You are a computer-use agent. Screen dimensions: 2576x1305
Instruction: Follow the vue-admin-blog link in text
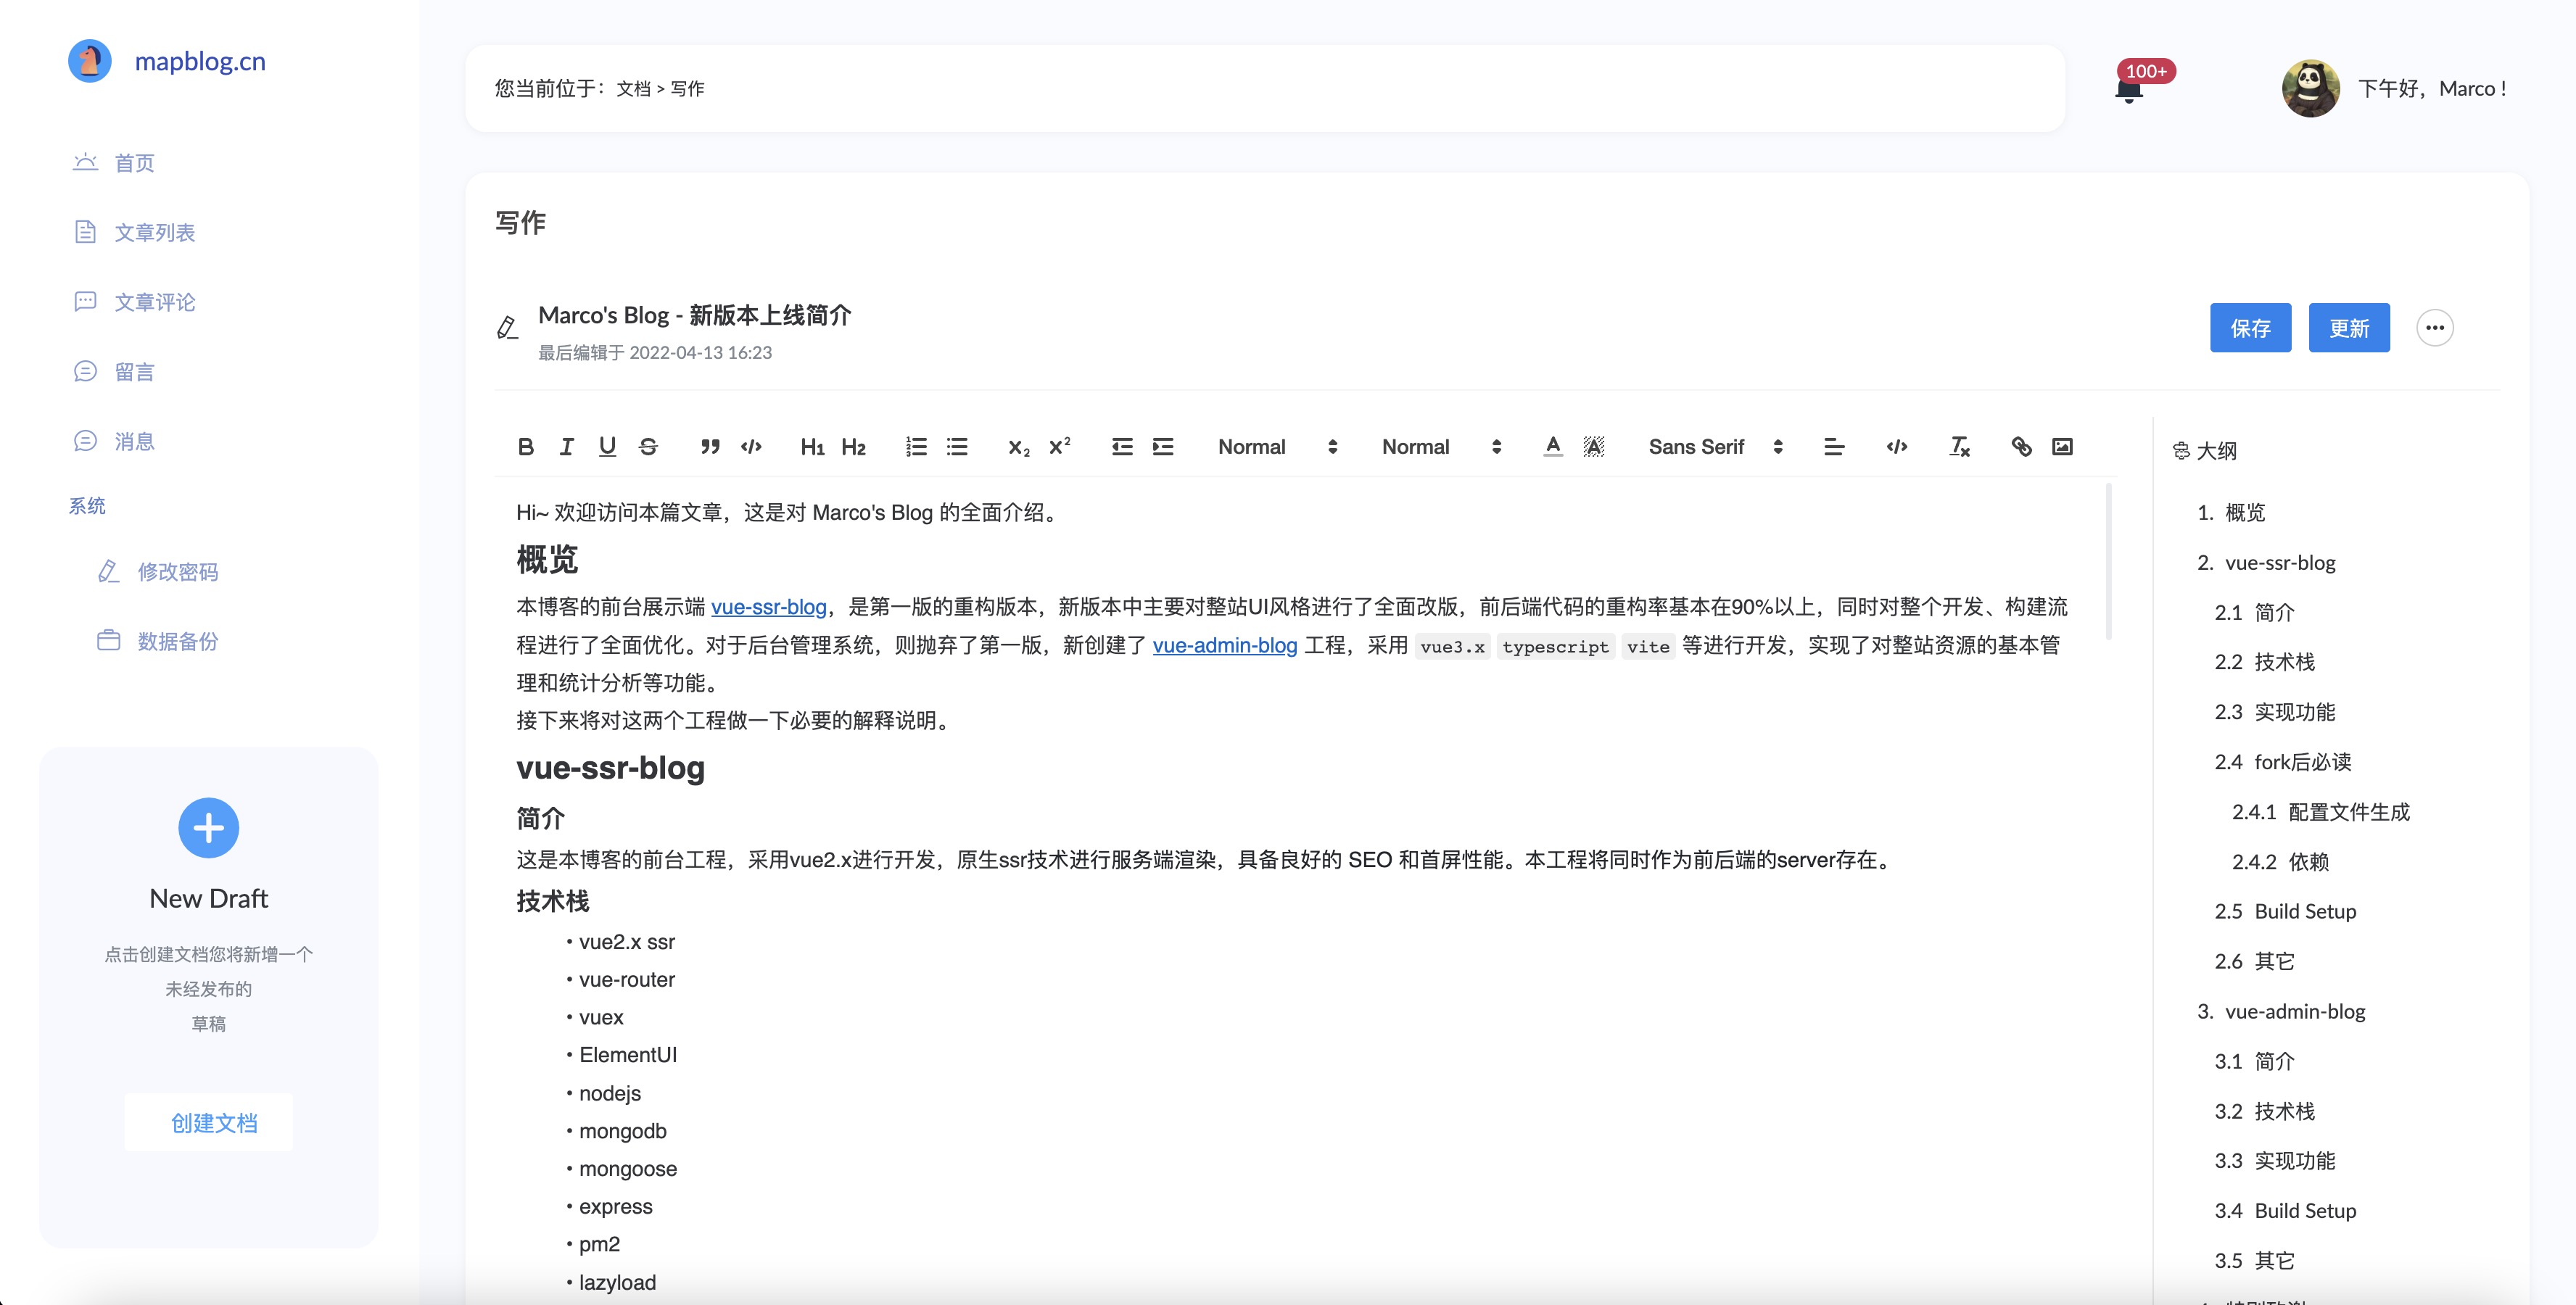pyautogui.click(x=1224, y=645)
